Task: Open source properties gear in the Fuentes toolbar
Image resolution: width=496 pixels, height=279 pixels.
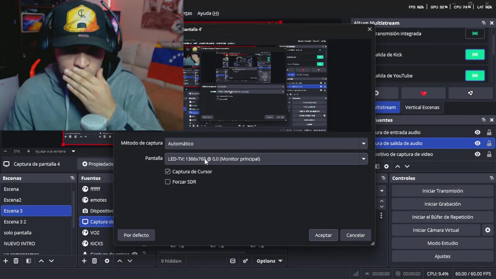Action: pyautogui.click(x=107, y=261)
